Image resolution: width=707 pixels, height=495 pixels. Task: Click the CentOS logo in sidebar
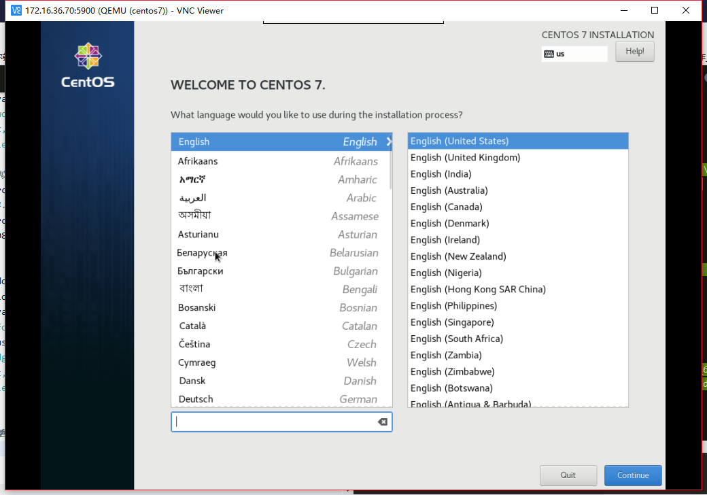pos(88,66)
